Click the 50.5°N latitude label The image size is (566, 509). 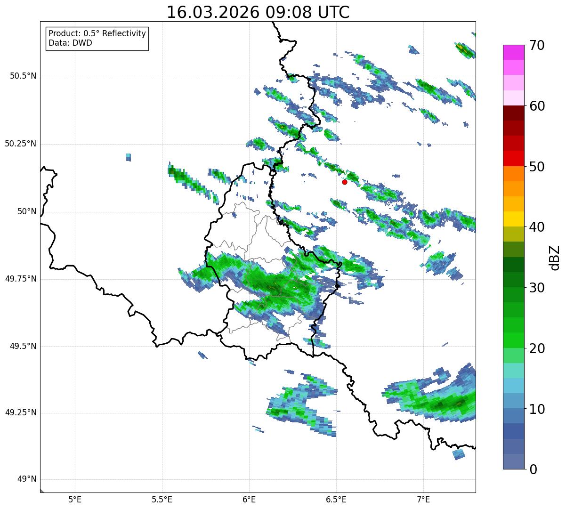23,76
